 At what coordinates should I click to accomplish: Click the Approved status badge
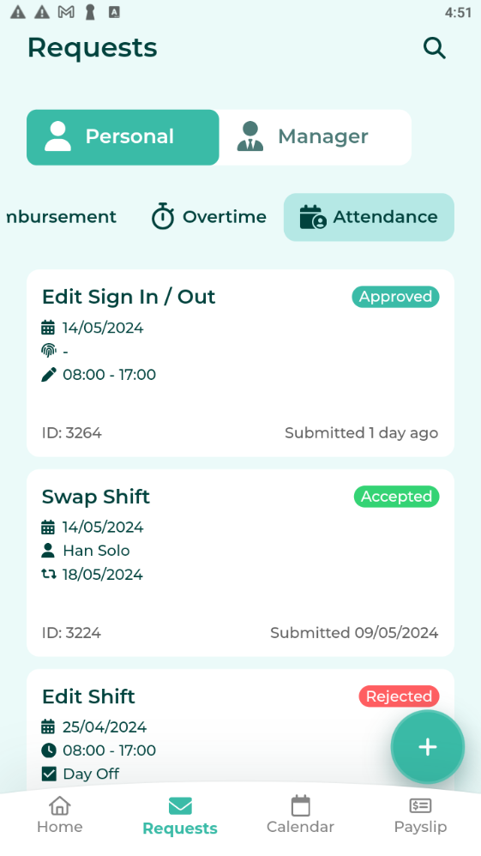[x=395, y=297]
